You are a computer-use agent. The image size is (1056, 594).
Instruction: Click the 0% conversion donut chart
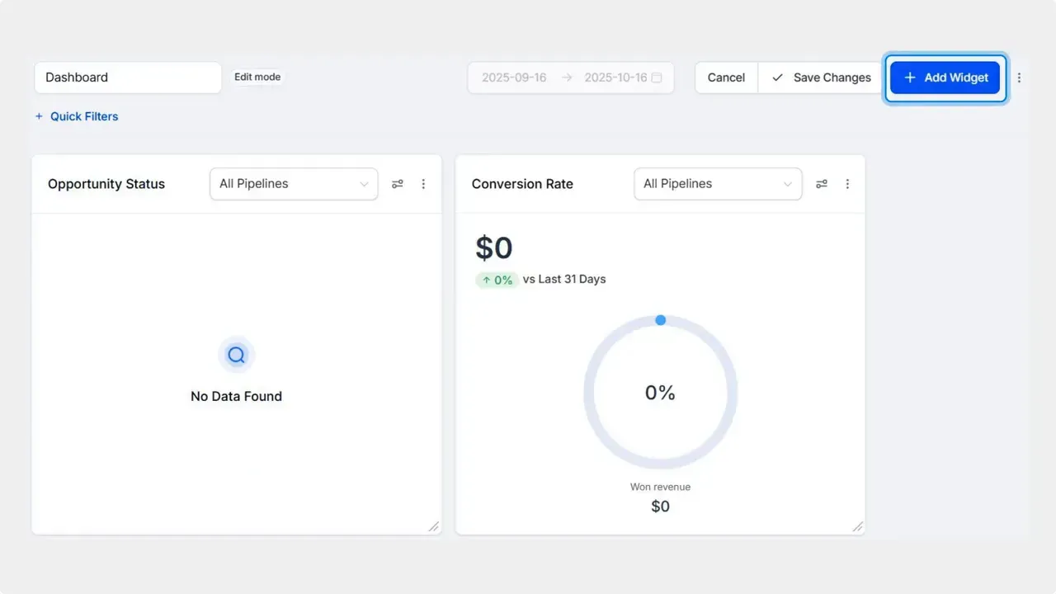(x=660, y=392)
